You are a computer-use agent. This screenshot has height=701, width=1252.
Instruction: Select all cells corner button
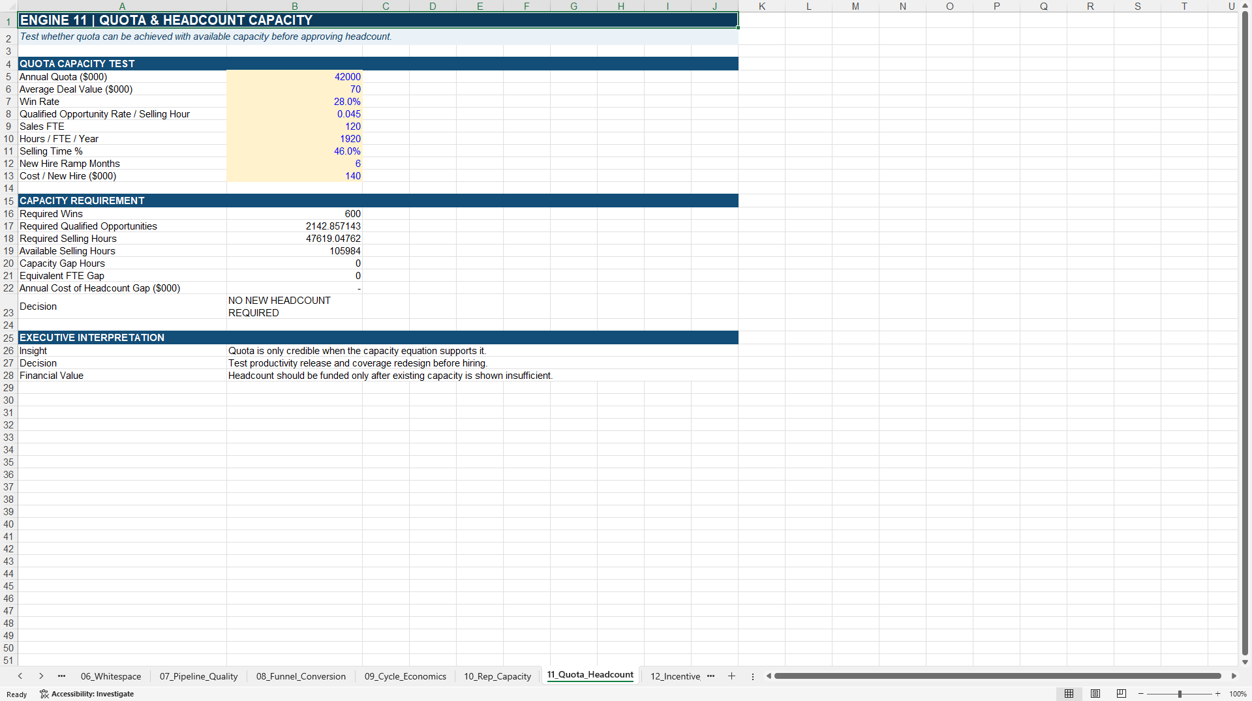8,6
